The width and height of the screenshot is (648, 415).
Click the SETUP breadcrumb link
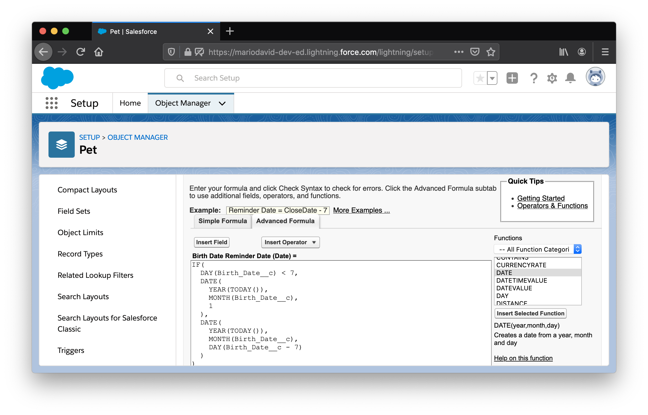[90, 137]
